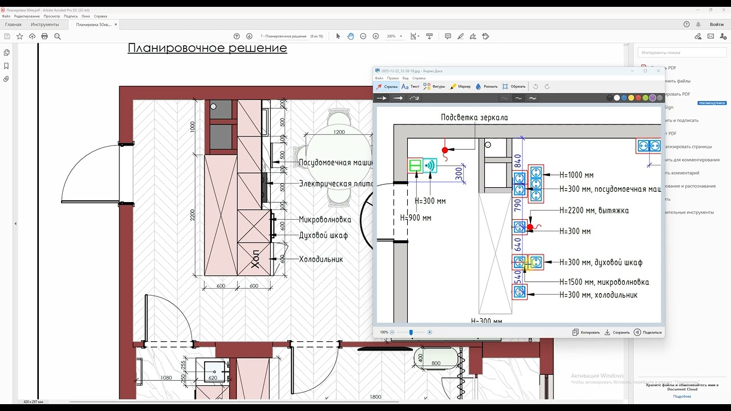The height and width of the screenshot is (411, 731).
Task: Pick the red color swatch
Action: pyautogui.click(x=638, y=98)
